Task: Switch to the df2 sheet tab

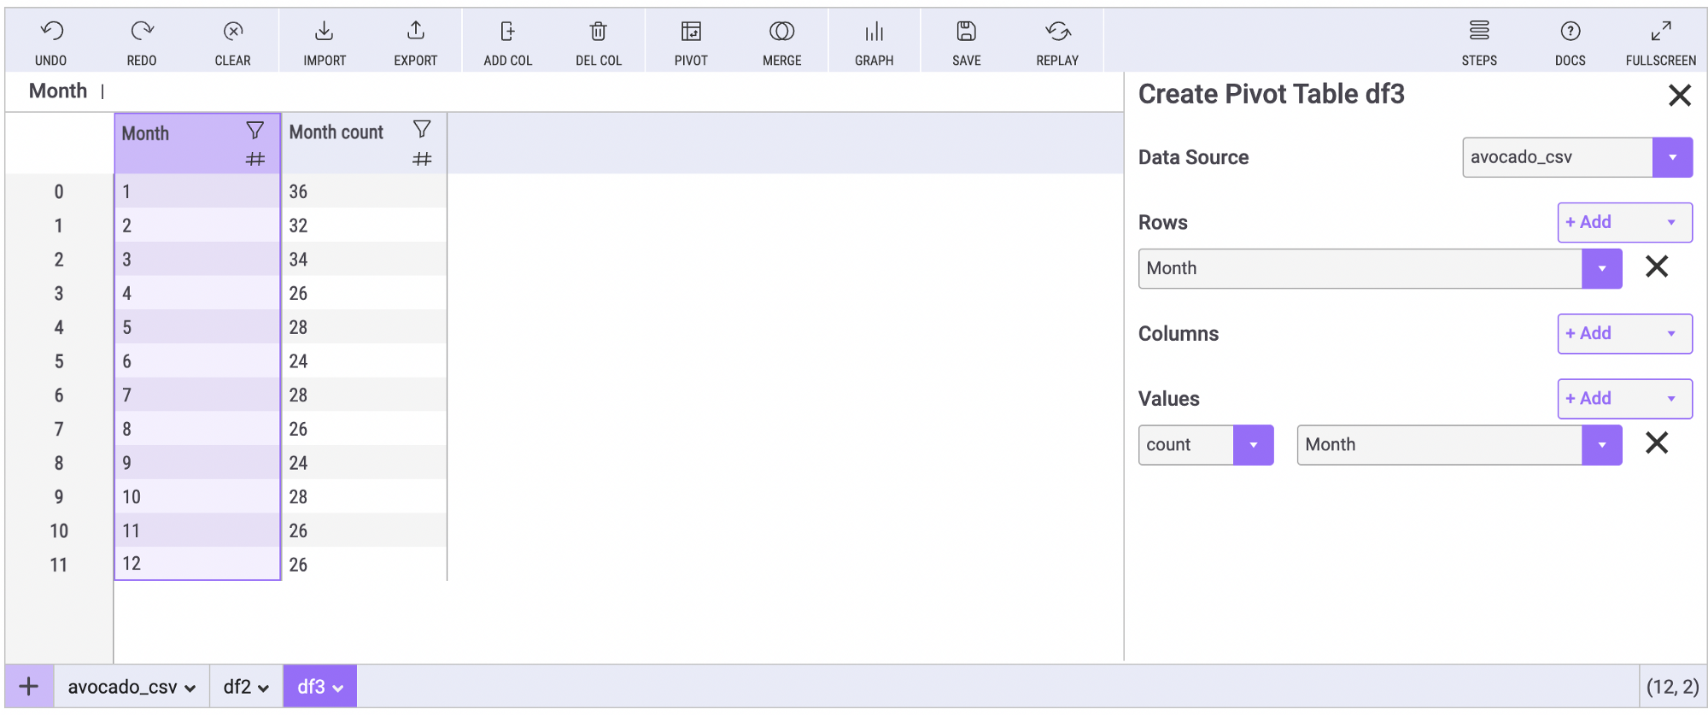Action: tap(246, 687)
